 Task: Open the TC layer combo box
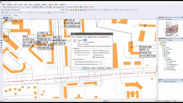tap(40, 10)
